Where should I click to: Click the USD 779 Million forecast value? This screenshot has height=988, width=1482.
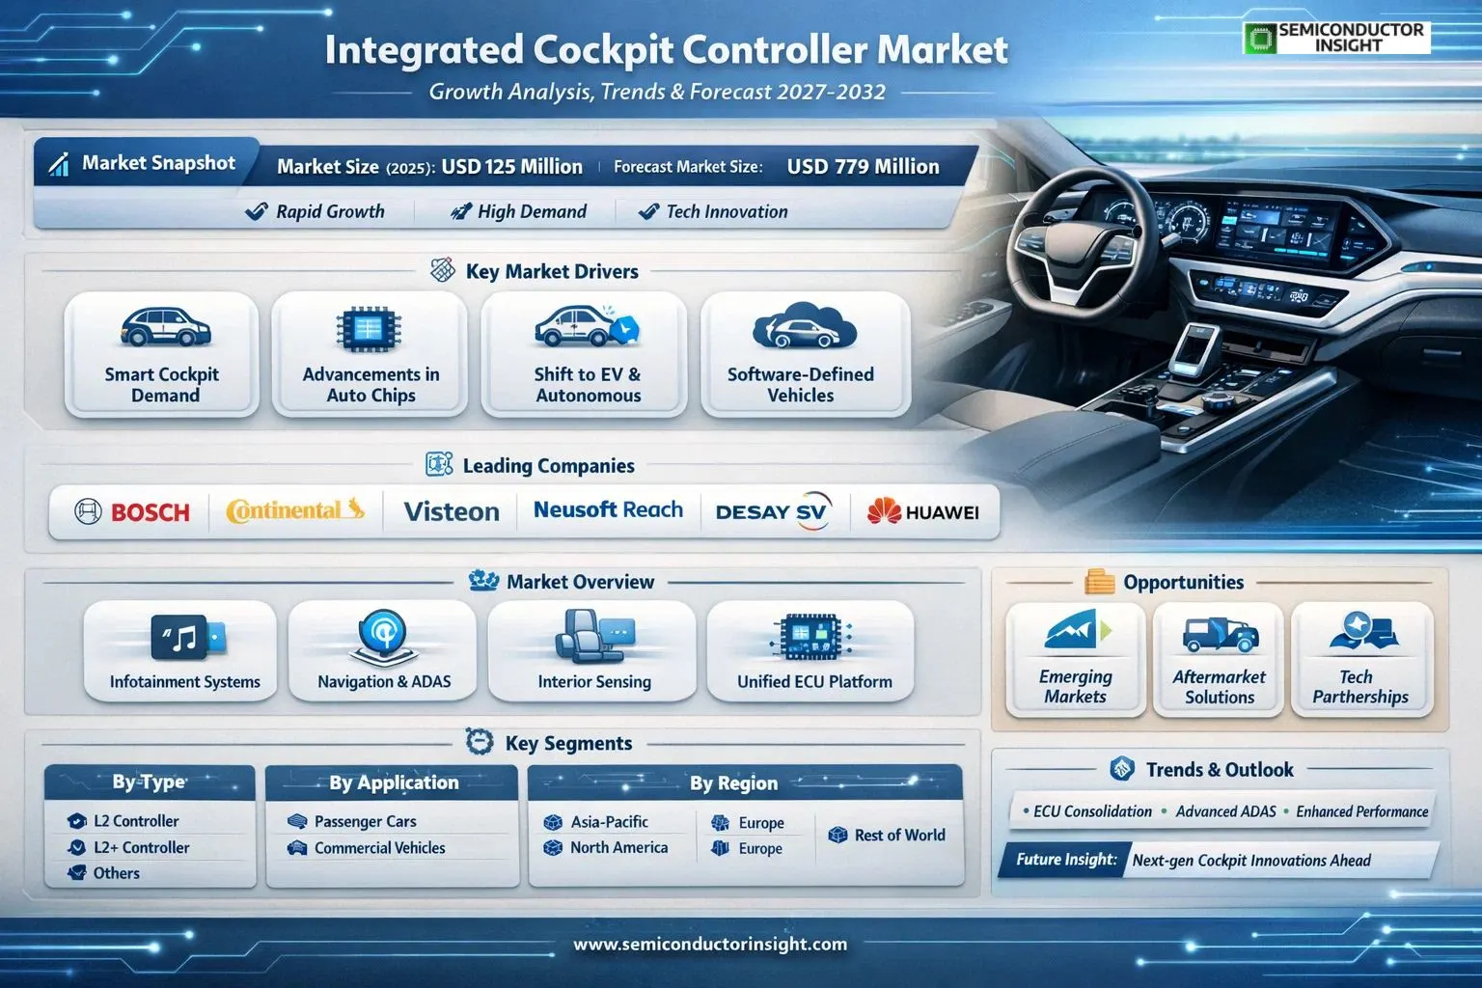click(863, 166)
